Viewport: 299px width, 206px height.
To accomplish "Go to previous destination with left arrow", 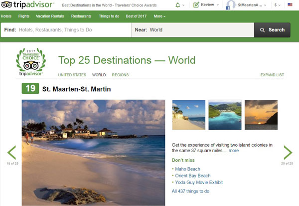I will pos(11,152).
